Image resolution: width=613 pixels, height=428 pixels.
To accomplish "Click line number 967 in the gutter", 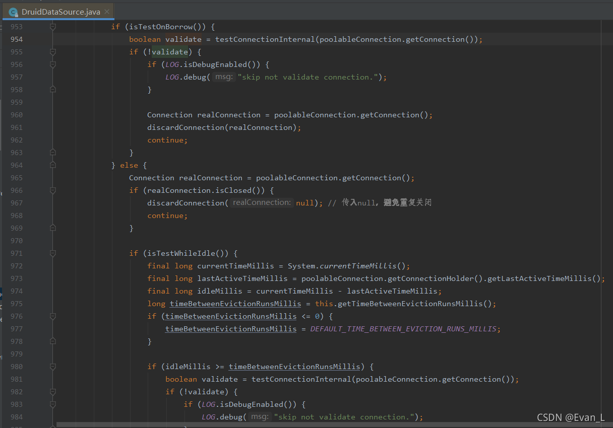I will (16, 203).
